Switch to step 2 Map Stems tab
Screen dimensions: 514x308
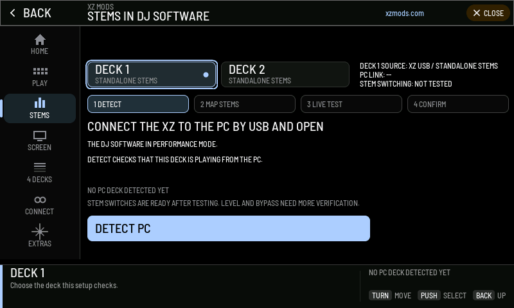coord(245,104)
